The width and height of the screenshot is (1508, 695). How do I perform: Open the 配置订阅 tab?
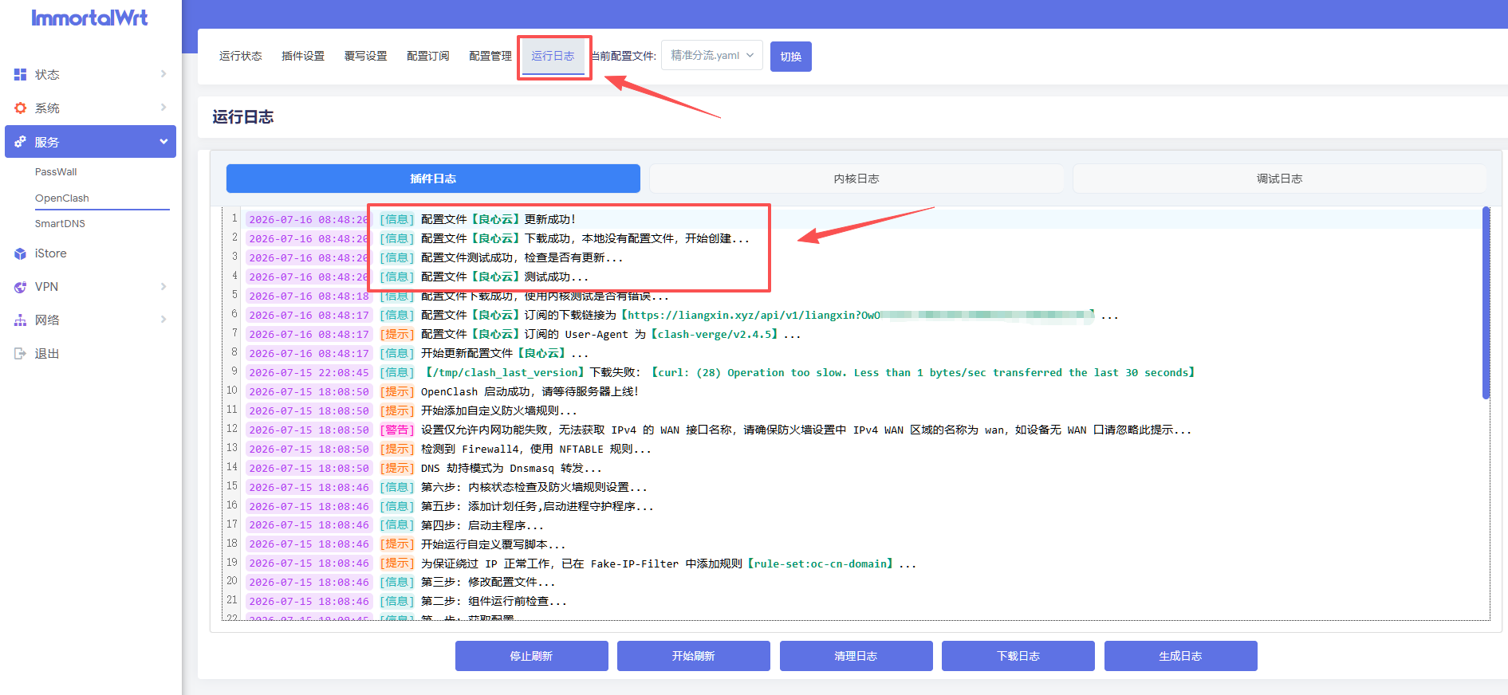click(428, 56)
